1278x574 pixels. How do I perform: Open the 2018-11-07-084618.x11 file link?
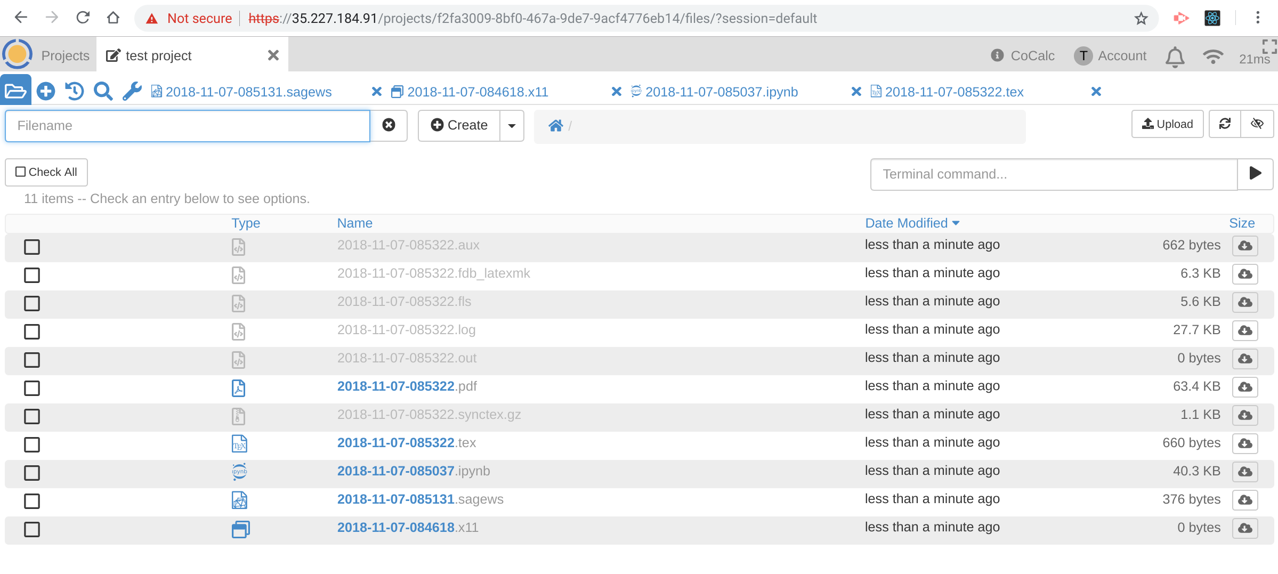click(408, 528)
